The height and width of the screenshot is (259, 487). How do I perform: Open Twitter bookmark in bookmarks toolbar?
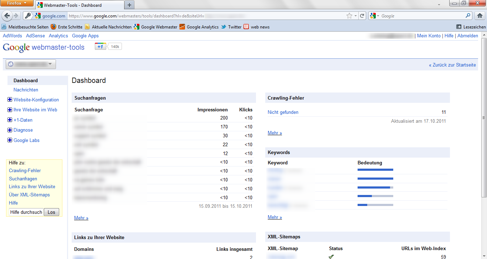point(231,27)
